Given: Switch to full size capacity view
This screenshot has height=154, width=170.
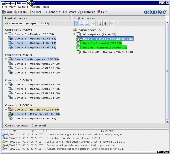Looking at the screenshot, I should [x=82, y=23].
